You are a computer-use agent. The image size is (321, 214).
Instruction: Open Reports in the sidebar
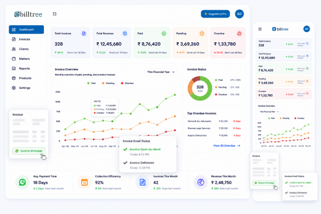(24, 68)
